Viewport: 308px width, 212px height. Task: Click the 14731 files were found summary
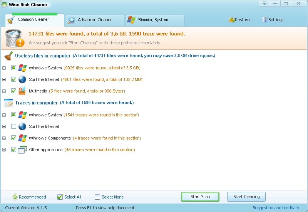tap(107, 34)
